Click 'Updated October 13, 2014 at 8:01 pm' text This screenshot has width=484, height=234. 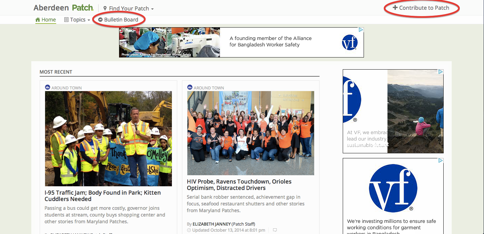pyautogui.click(x=228, y=230)
